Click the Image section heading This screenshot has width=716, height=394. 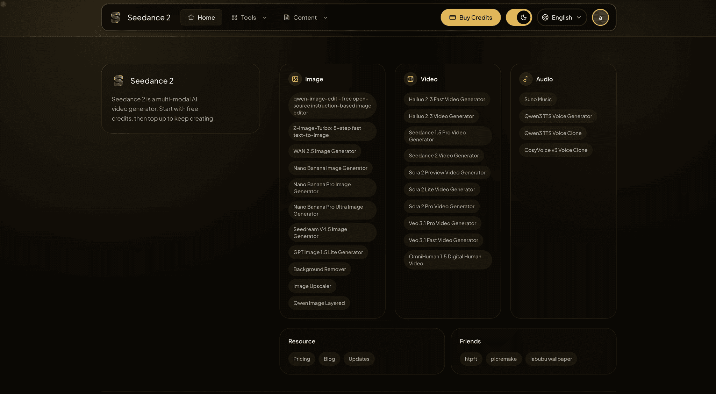(x=314, y=79)
